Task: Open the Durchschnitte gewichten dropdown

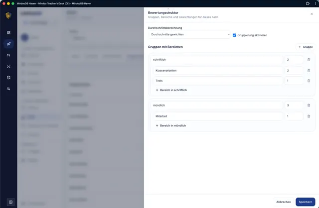Action: tap(189, 34)
